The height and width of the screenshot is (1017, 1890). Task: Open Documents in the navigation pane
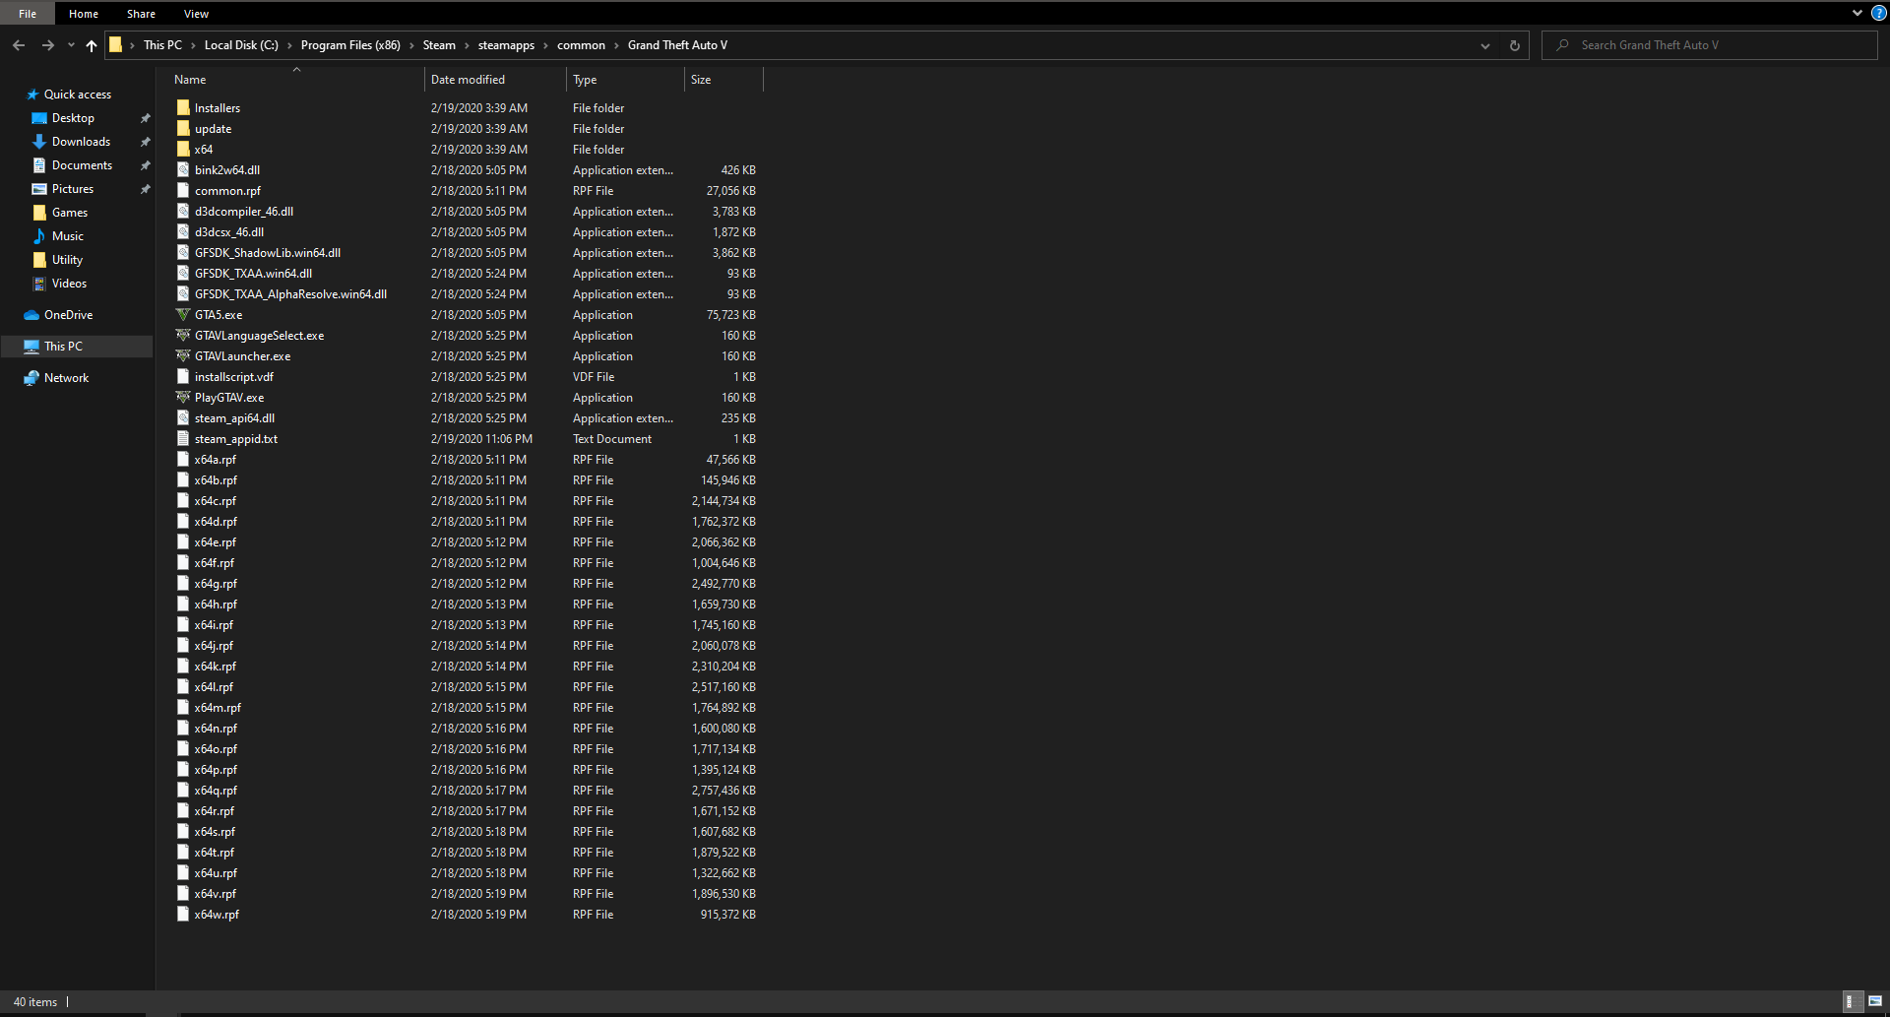click(82, 165)
